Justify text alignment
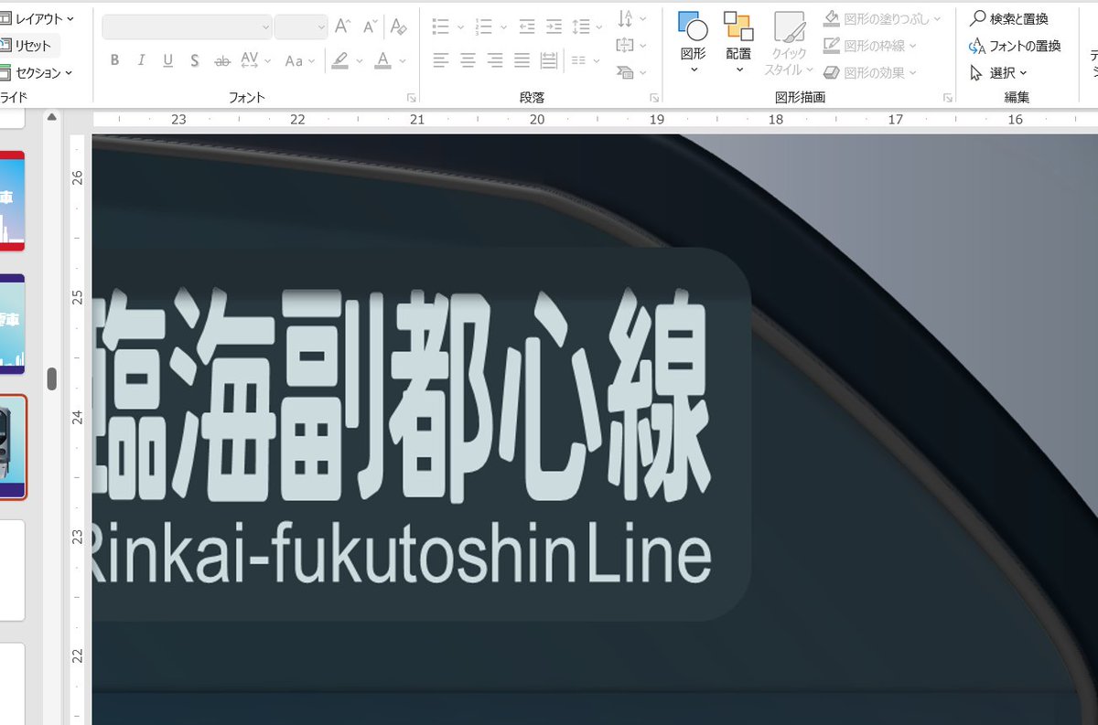The height and width of the screenshot is (725, 1098). click(522, 61)
